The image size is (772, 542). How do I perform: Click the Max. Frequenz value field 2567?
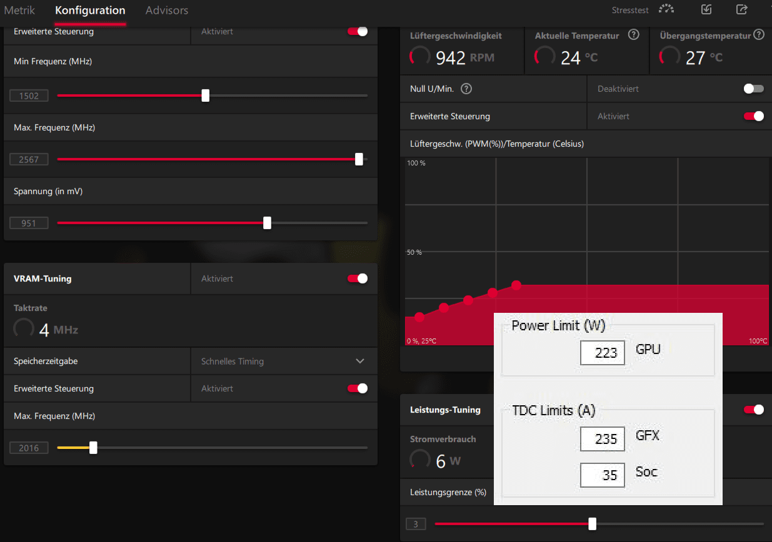click(x=29, y=159)
